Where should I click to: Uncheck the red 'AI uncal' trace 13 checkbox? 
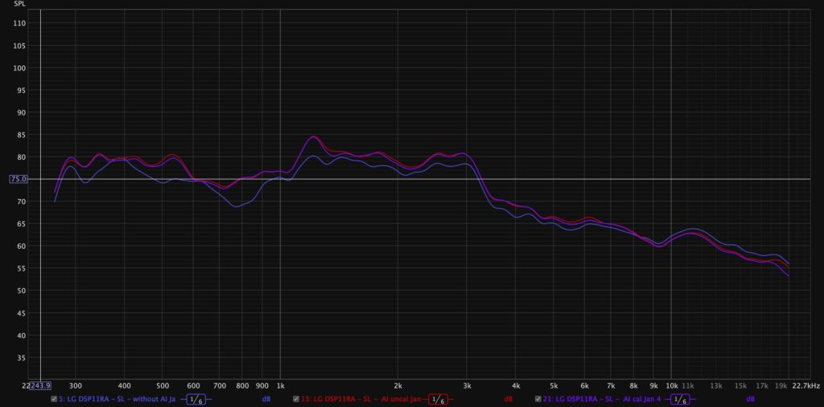[x=296, y=399]
